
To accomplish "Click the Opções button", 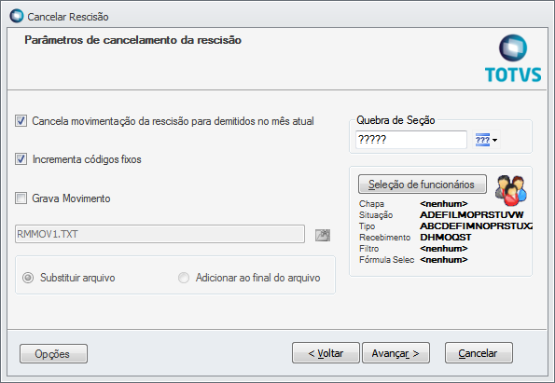I will tap(53, 354).
